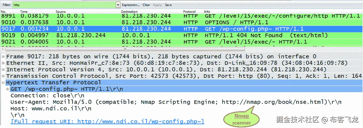
Task: Expand the Frame 9017 tree node
Action: click(3, 57)
